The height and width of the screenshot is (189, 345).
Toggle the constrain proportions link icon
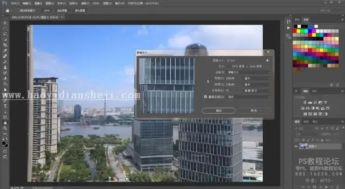(208, 81)
